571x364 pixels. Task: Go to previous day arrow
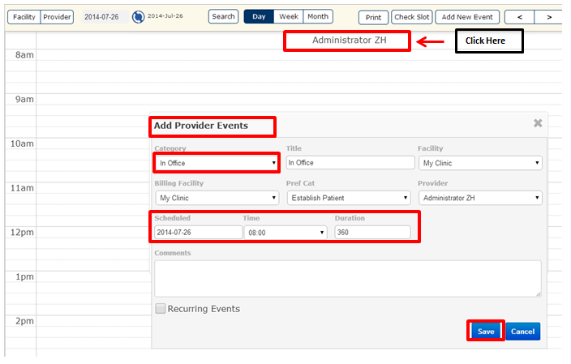click(520, 17)
